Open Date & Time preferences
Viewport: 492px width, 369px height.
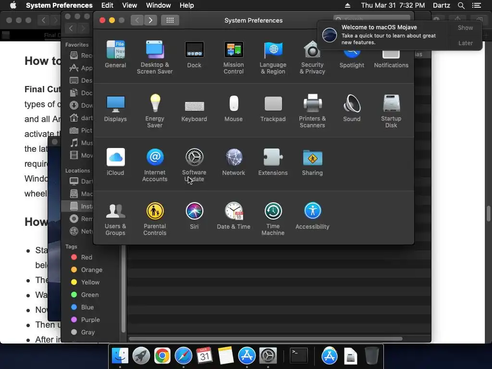pyautogui.click(x=234, y=216)
